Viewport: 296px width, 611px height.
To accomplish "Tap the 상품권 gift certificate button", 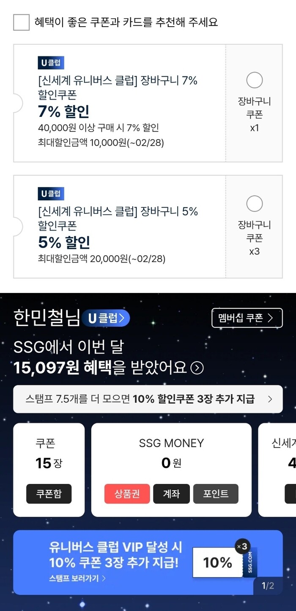I will [x=127, y=494].
